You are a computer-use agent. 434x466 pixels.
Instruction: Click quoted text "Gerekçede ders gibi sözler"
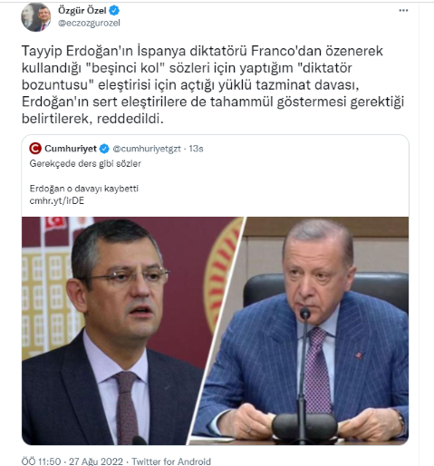coord(85,164)
